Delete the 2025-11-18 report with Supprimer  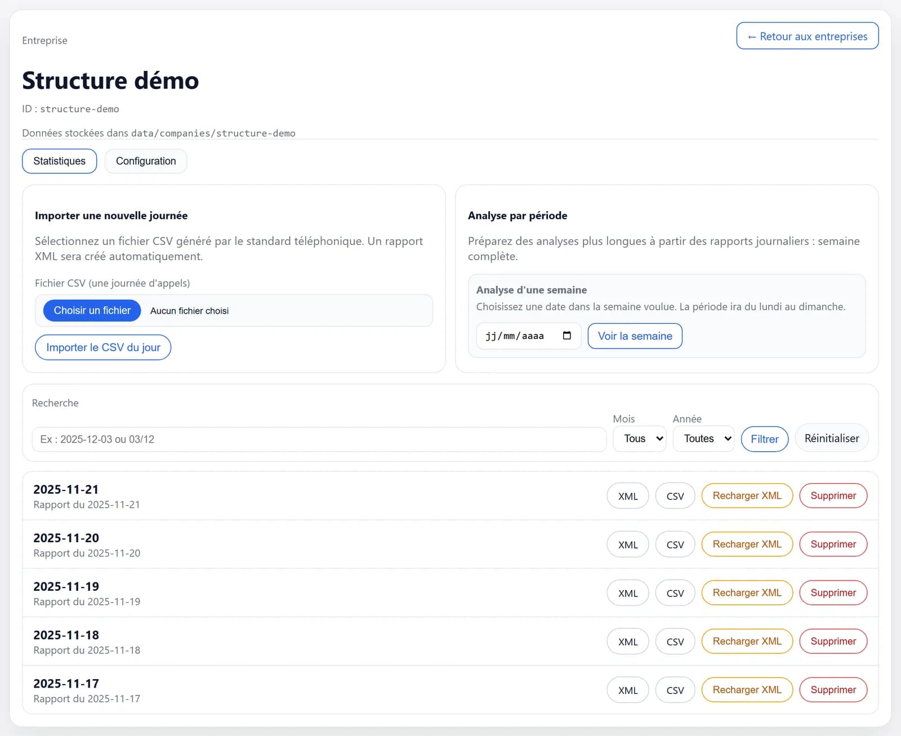pos(833,641)
